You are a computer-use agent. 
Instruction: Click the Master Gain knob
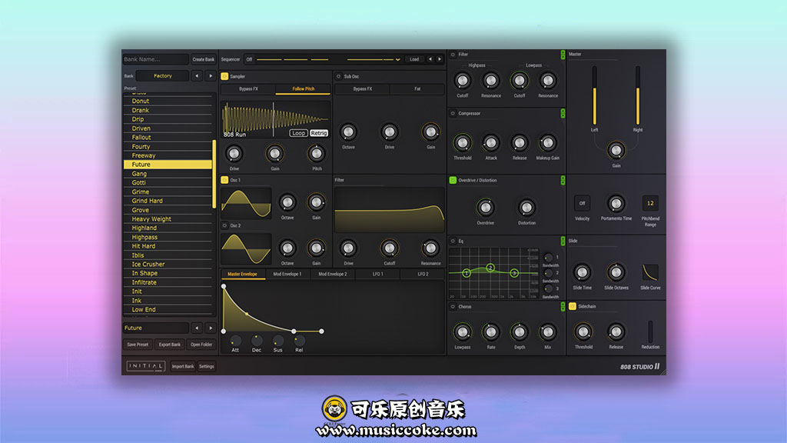[x=616, y=150]
